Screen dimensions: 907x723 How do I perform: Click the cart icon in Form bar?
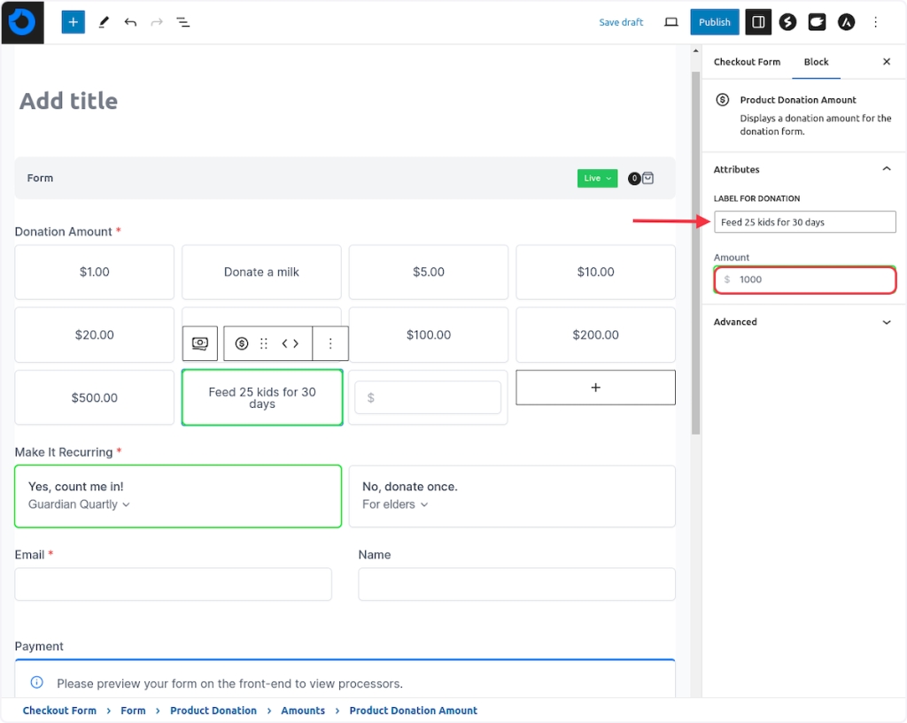click(x=648, y=178)
